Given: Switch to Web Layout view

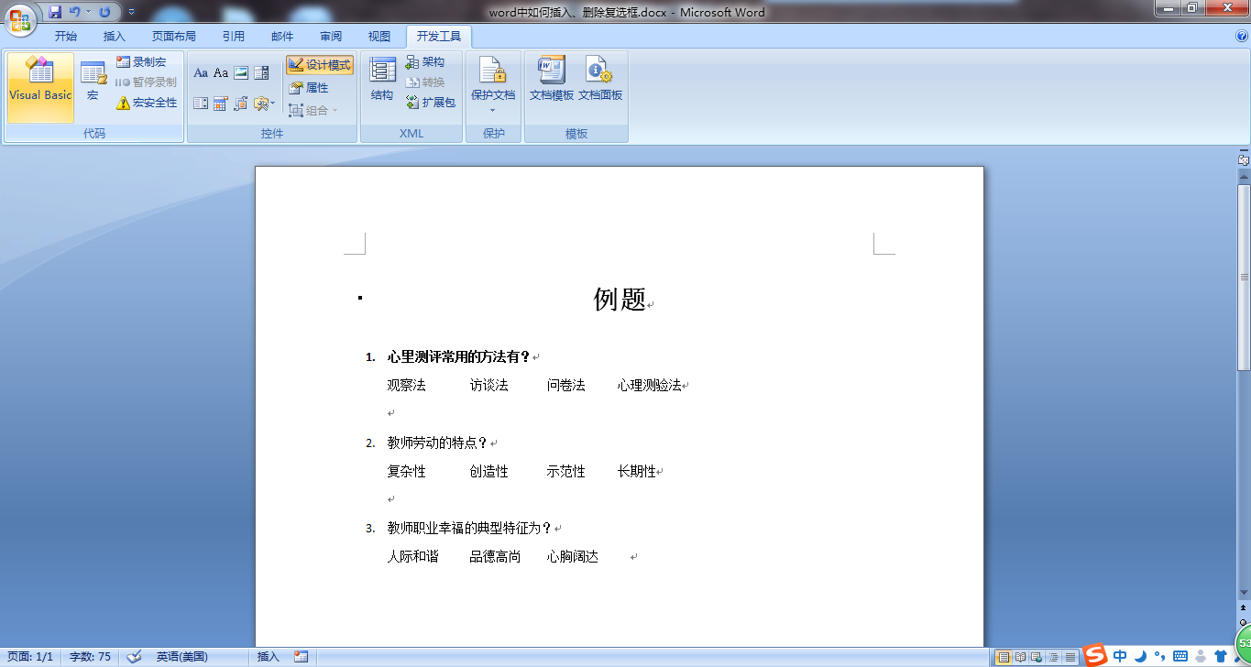Looking at the screenshot, I should (1037, 657).
